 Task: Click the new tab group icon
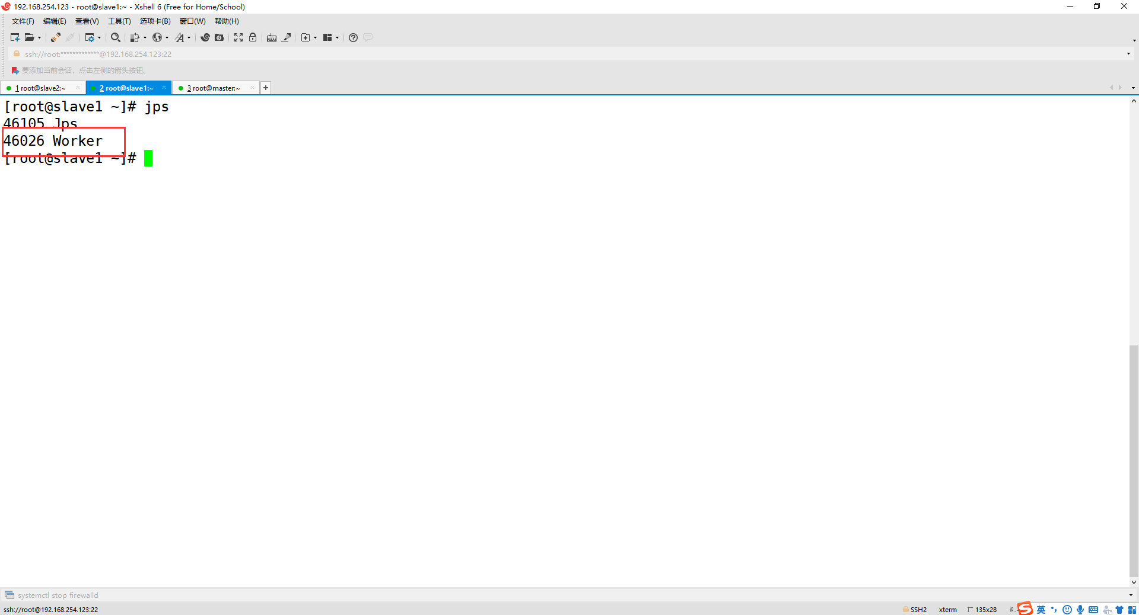tap(306, 37)
